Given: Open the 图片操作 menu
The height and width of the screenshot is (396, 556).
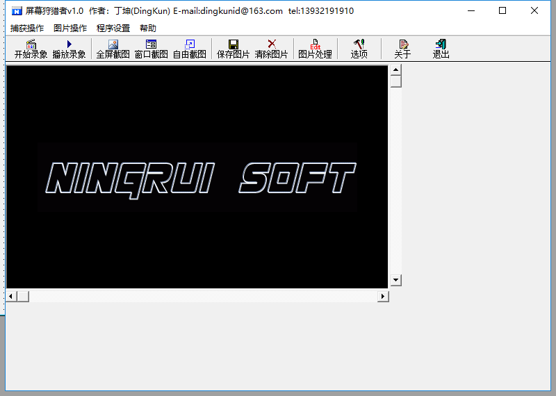Looking at the screenshot, I should tap(70, 28).
